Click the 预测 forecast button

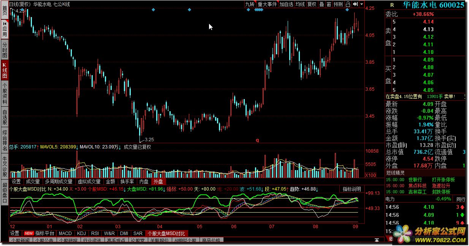tap(338, 5)
